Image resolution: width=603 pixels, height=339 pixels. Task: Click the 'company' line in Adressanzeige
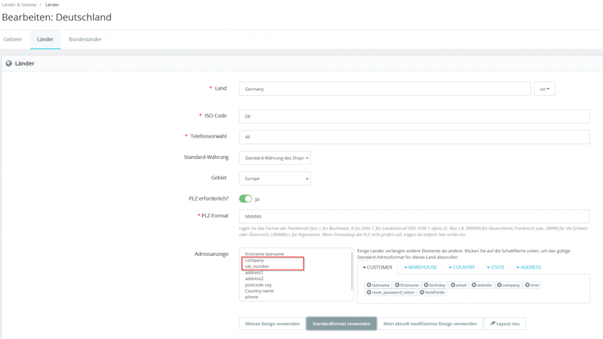254,260
